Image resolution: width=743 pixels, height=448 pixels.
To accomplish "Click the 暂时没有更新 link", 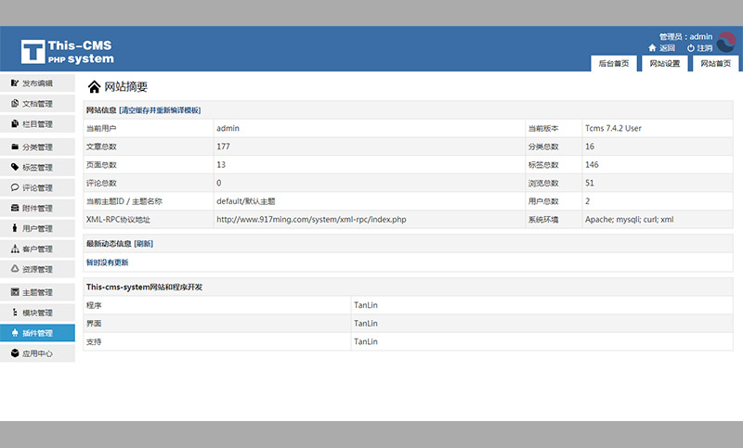I will (x=107, y=262).
